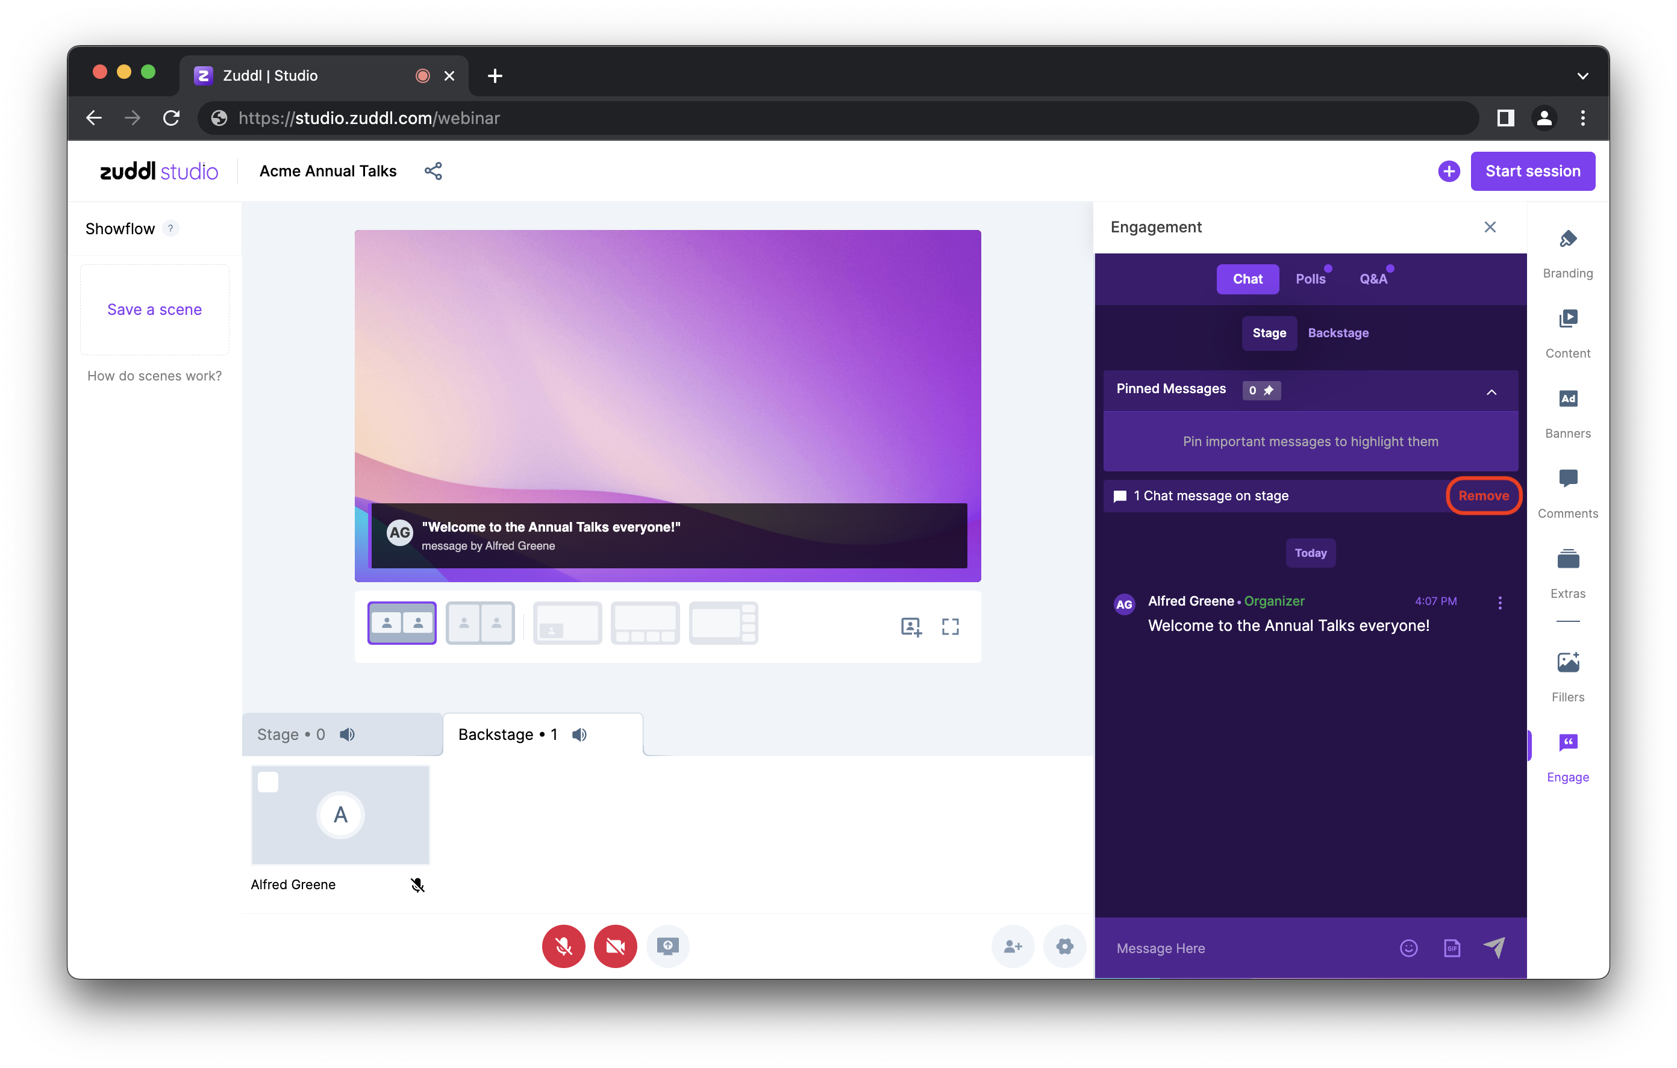The width and height of the screenshot is (1677, 1068).
Task: Toggle the camera off button
Action: 615,946
